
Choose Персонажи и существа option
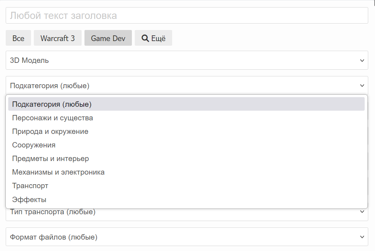52,118
